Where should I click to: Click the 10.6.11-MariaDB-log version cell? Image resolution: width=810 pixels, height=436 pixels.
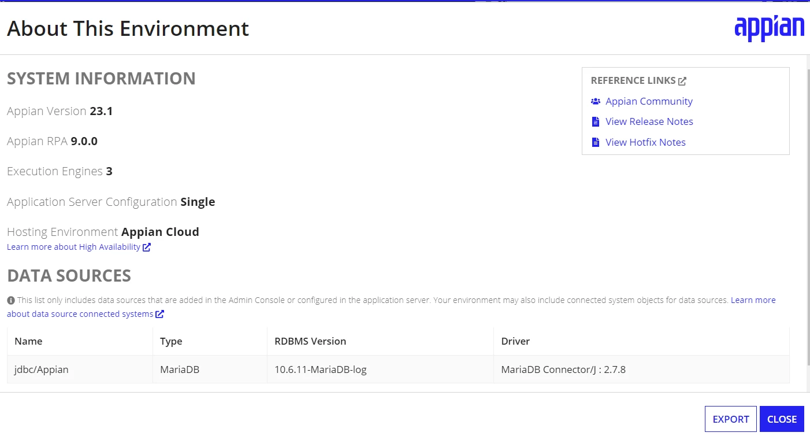point(380,370)
